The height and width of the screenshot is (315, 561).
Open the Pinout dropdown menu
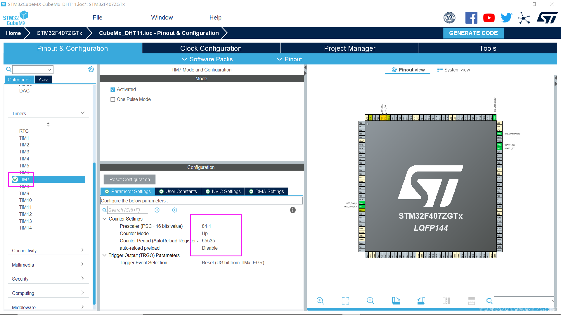(x=289, y=59)
